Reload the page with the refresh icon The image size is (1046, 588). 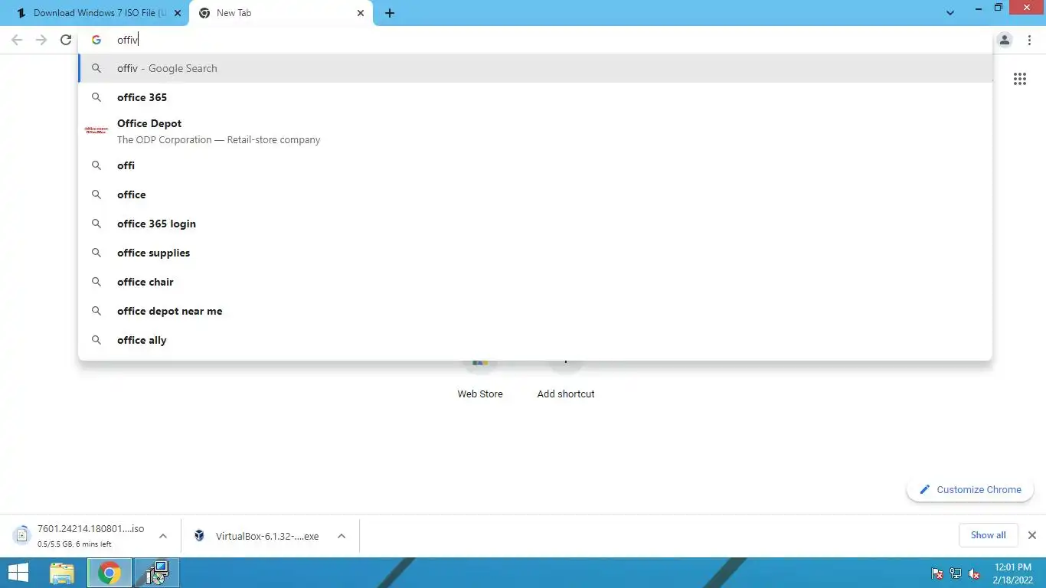click(x=66, y=40)
